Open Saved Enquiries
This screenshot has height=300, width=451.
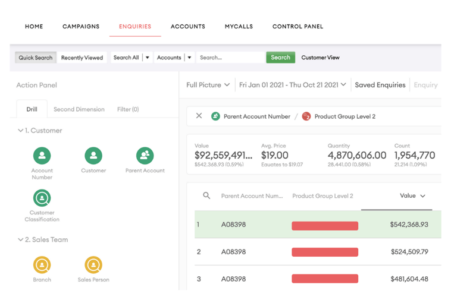click(x=380, y=85)
